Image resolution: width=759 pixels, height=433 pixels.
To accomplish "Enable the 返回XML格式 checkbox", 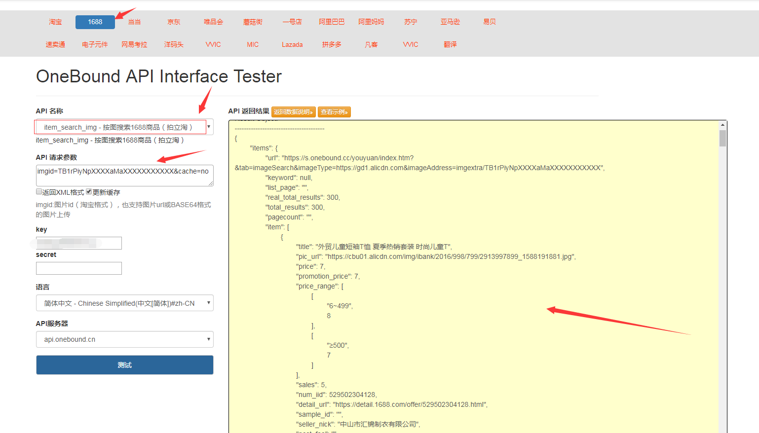I will tap(39, 192).
